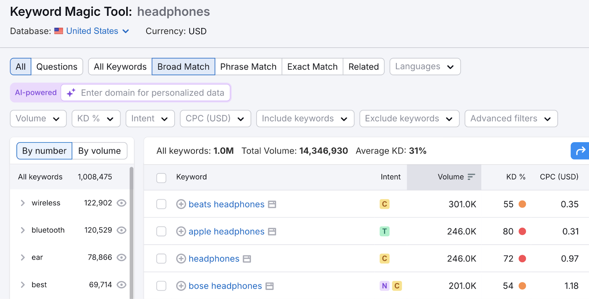This screenshot has height=299, width=589.
Task: Open the bose headphones keyword link
Action: pos(225,286)
